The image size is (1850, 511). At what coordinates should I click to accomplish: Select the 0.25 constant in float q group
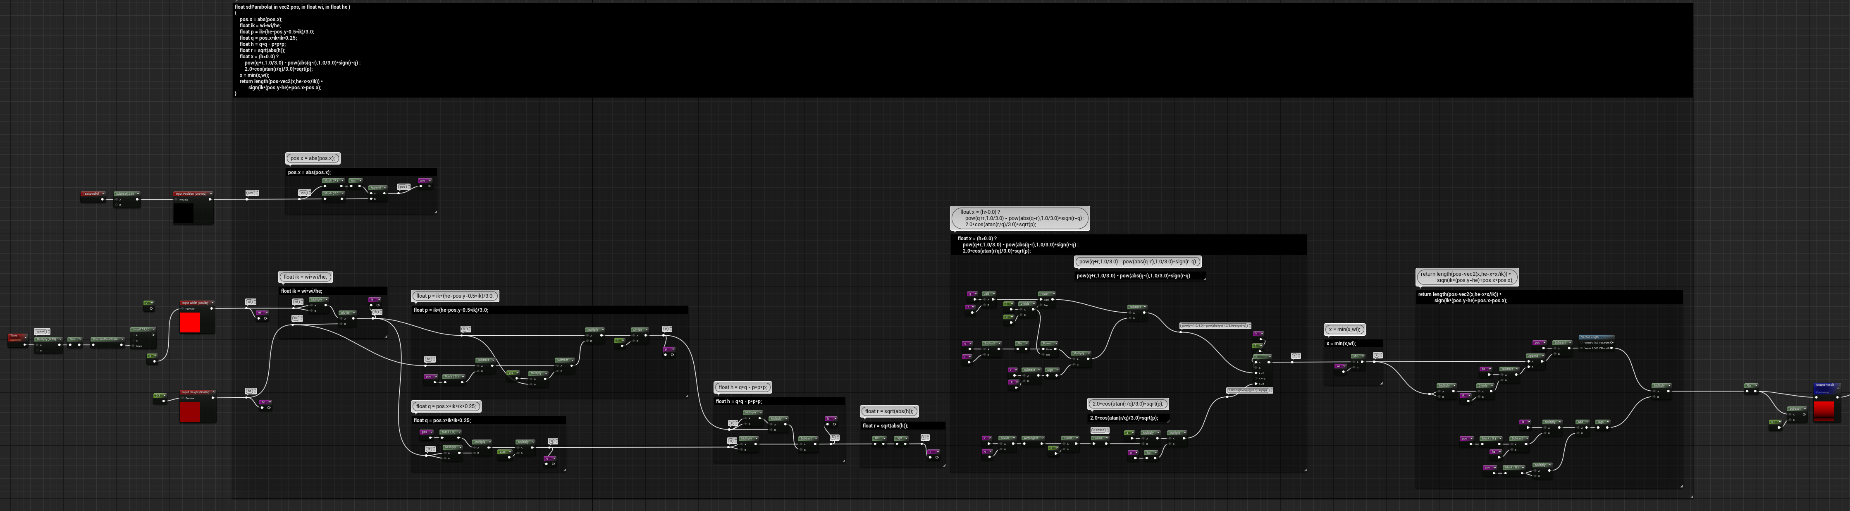click(x=505, y=455)
